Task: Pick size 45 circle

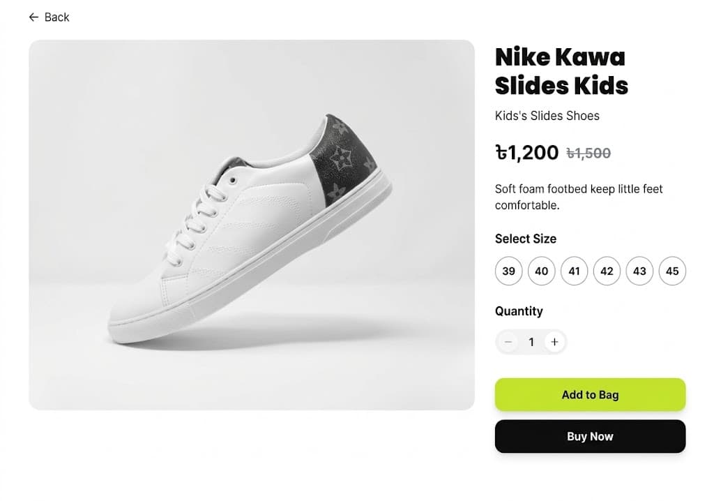Action: point(672,271)
